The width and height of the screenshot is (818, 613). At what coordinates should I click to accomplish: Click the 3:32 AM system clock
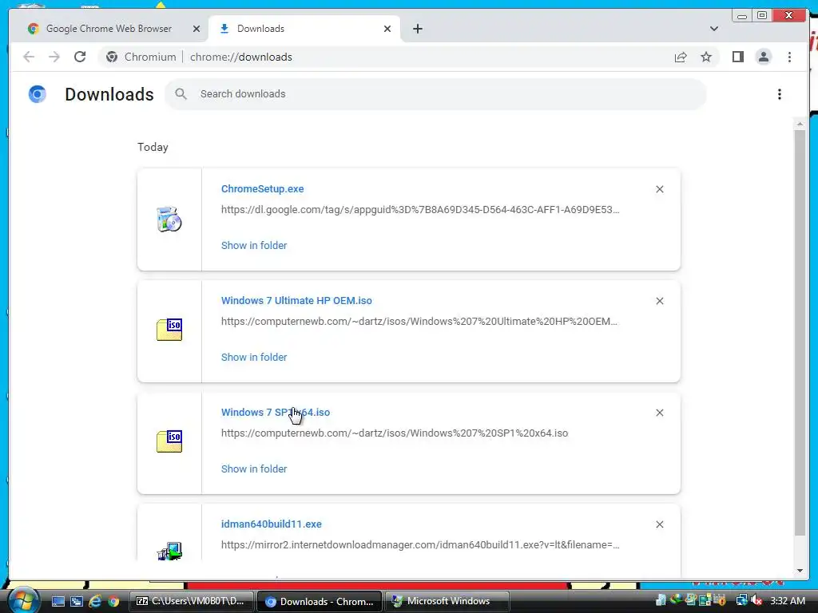[787, 600]
